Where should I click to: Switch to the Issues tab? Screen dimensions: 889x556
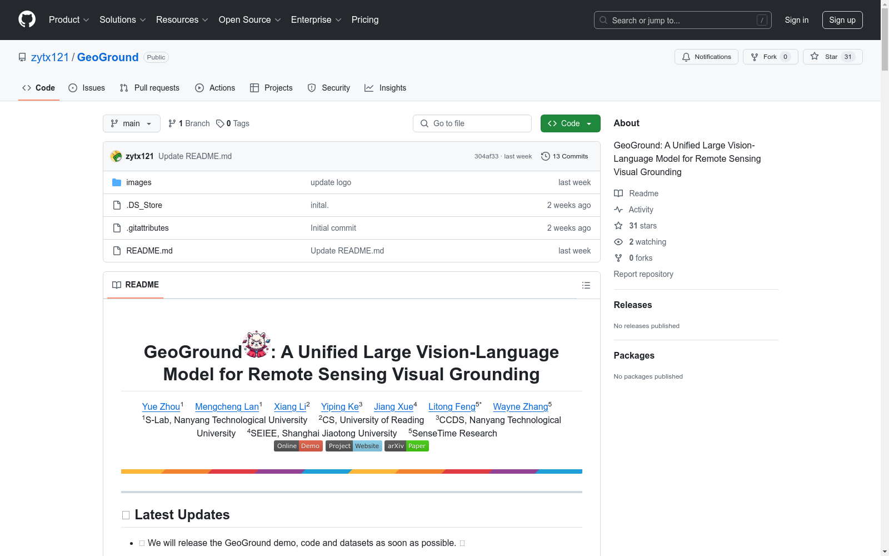[87, 88]
